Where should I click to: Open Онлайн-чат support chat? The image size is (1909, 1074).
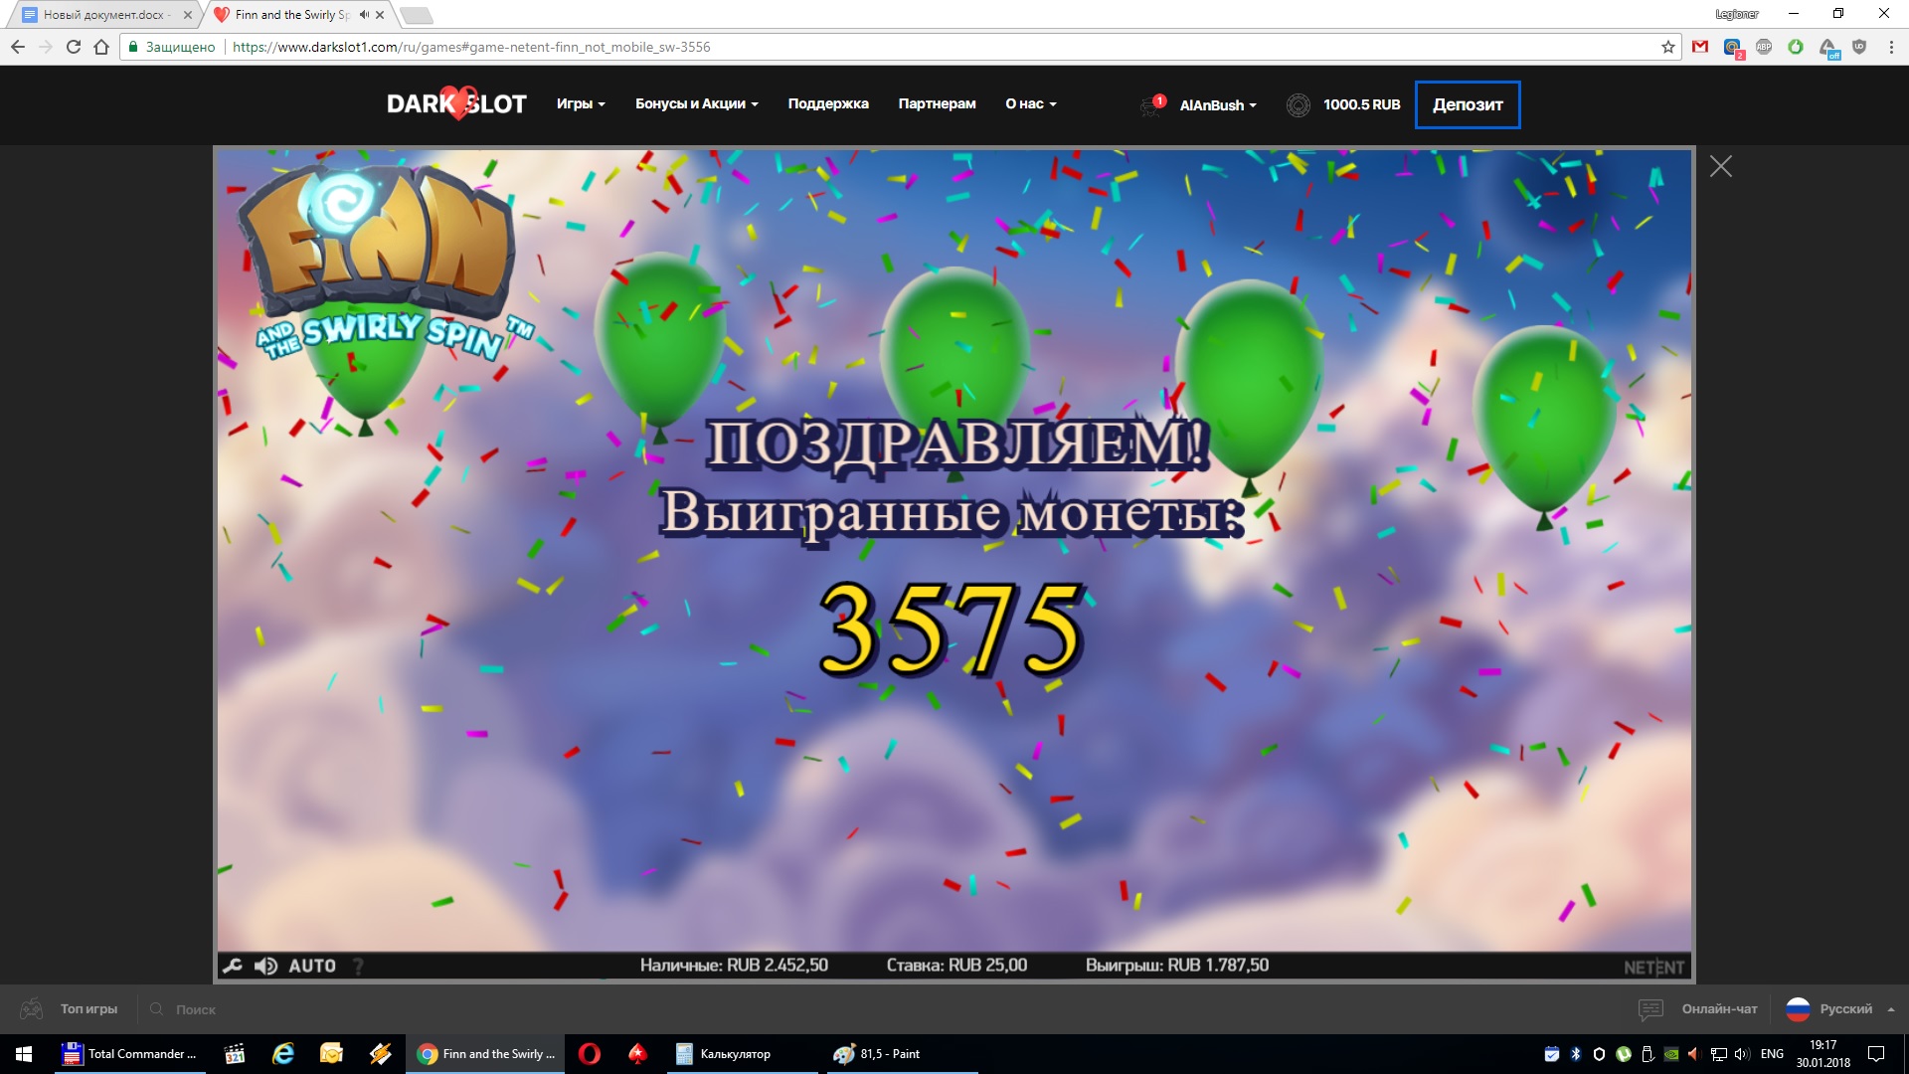(1719, 1008)
